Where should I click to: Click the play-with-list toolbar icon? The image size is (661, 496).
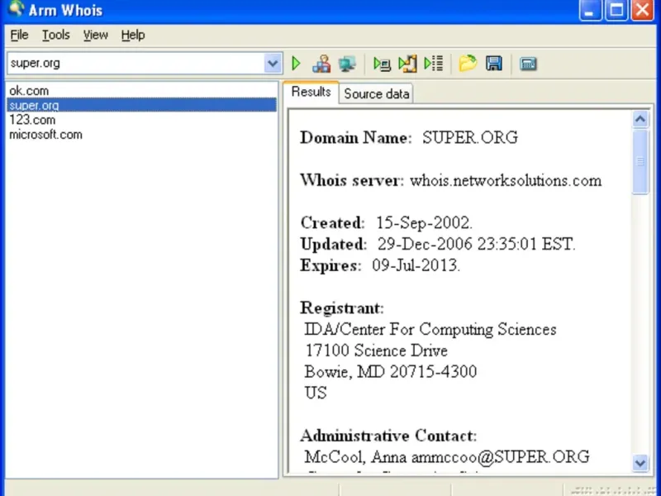pos(433,64)
